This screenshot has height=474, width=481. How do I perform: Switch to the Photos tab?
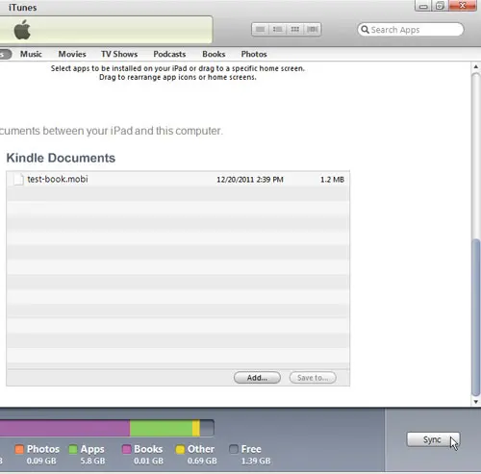pos(254,54)
